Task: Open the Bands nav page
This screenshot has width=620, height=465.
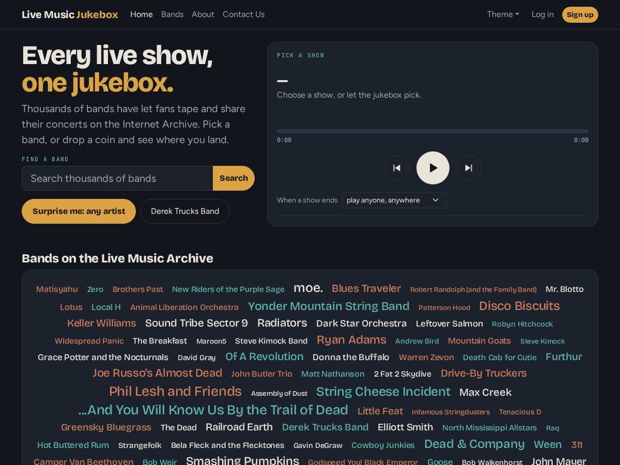Action: (x=172, y=14)
